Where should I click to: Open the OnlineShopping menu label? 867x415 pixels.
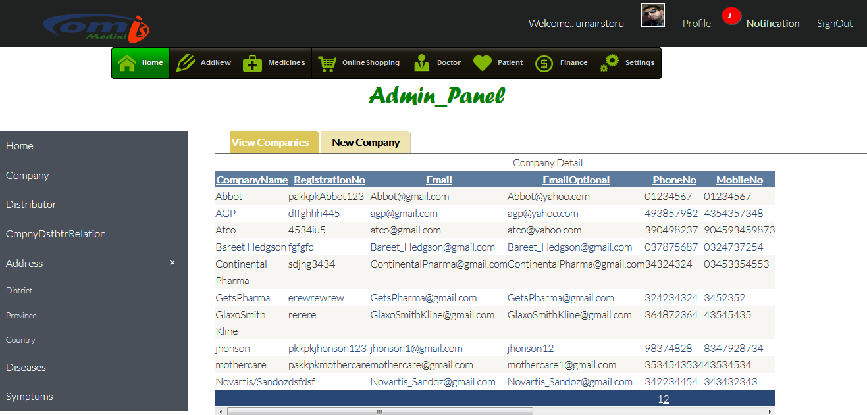(x=371, y=63)
